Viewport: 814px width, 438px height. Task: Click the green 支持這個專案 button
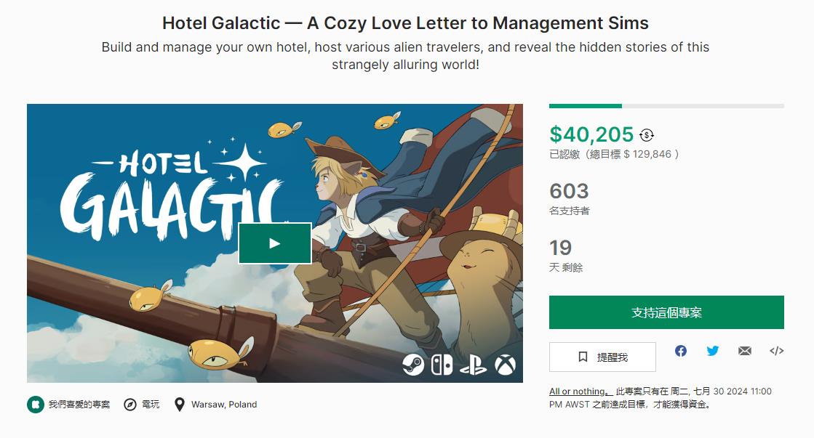coord(666,312)
